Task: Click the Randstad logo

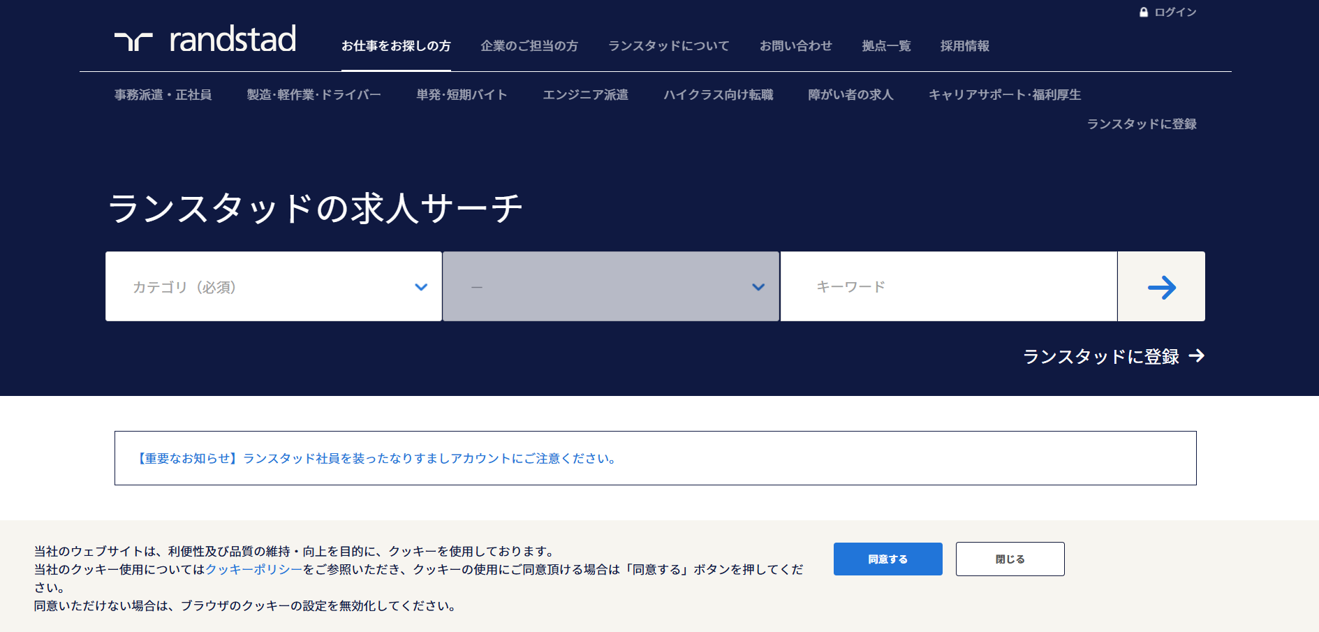Action: pyautogui.click(x=205, y=40)
